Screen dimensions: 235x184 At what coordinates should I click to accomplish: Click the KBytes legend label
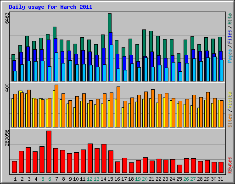(x=229, y=165)
